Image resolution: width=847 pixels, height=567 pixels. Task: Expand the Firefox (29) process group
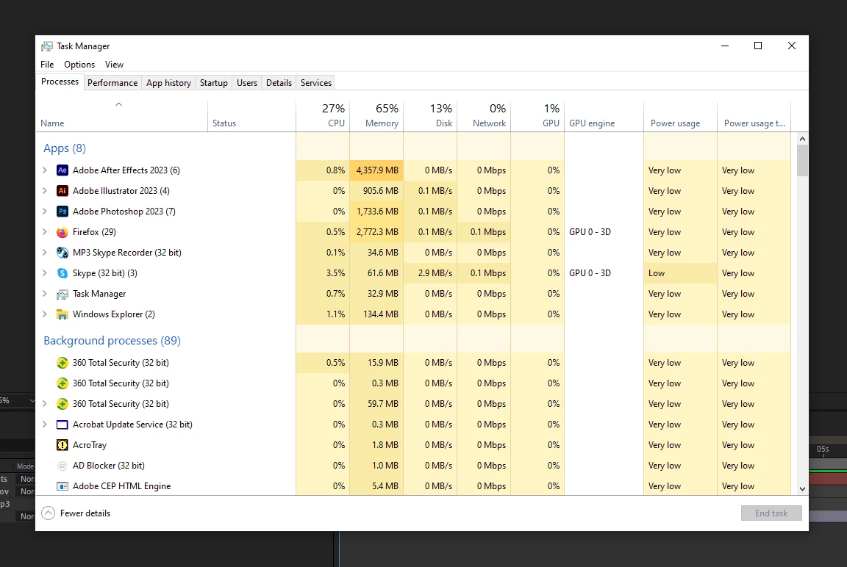(44, 232)
